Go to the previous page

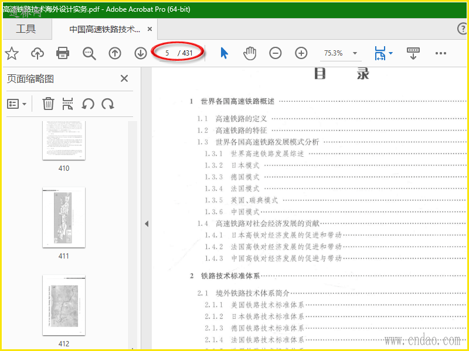pos(115,53)
